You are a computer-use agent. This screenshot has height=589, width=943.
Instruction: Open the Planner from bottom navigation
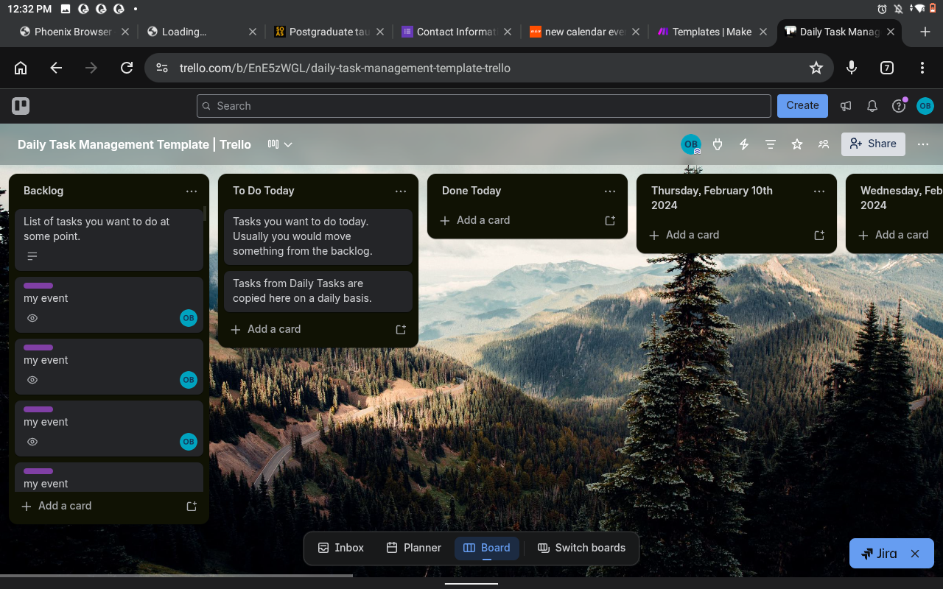pyautogui.click(x=413, y=548)
